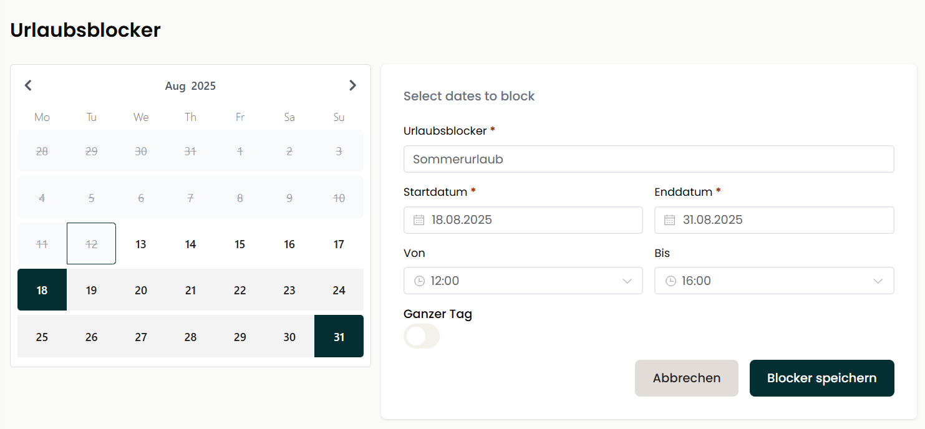
Task: Select August 20 in calendar
Action: click(141, 290)
